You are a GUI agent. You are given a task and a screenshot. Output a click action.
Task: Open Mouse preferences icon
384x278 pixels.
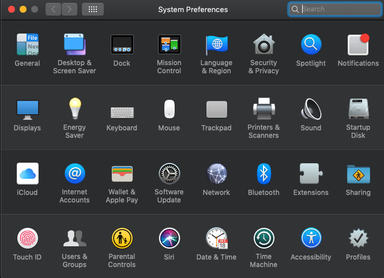pyautogui.click(x=169, y=109)
